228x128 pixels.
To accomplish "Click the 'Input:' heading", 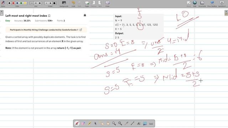I will tap(119, 16).
